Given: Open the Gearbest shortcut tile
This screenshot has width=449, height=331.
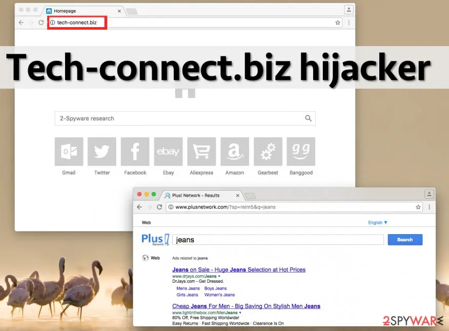Looking at the screenshot, I should click(x=268, y=151).
